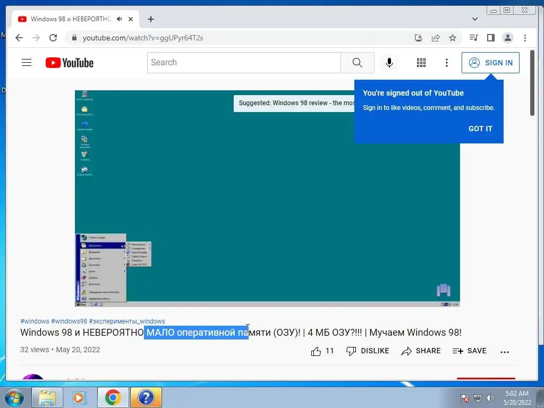This screenshot has width=544, height=408.
Task: Open the volume tray icon
Action: click(x=490, y=398)
